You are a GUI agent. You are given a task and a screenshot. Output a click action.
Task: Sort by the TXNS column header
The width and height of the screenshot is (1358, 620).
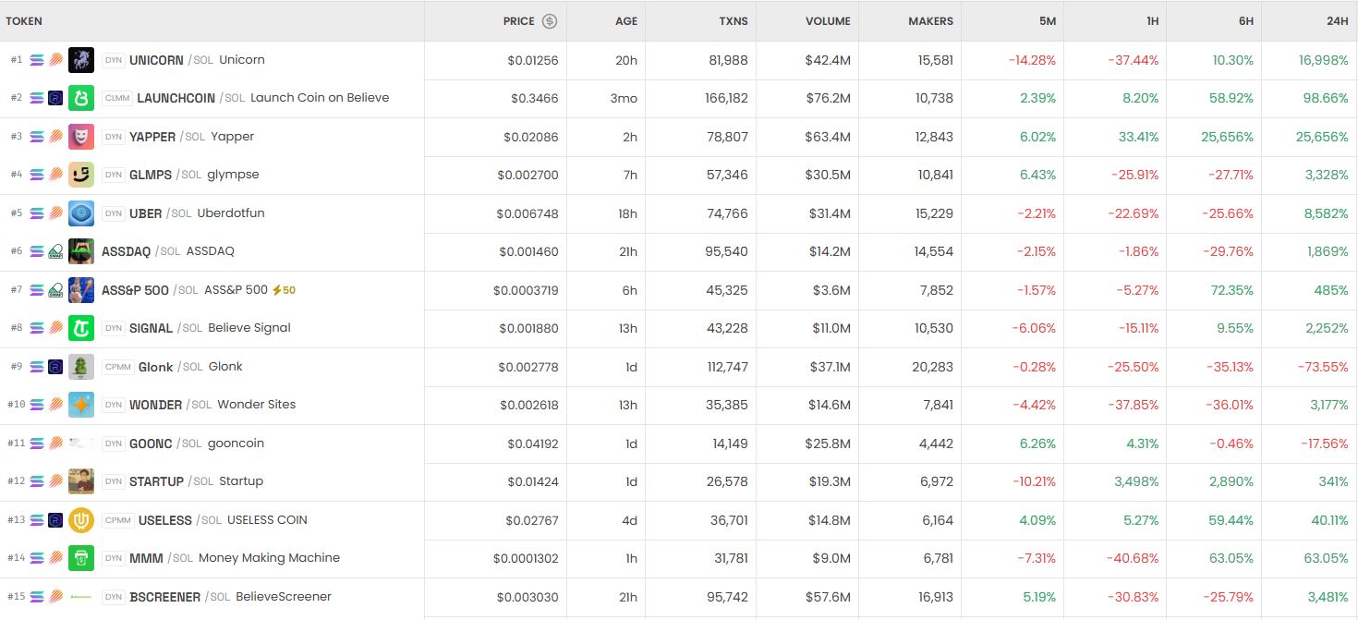[734, 21]
